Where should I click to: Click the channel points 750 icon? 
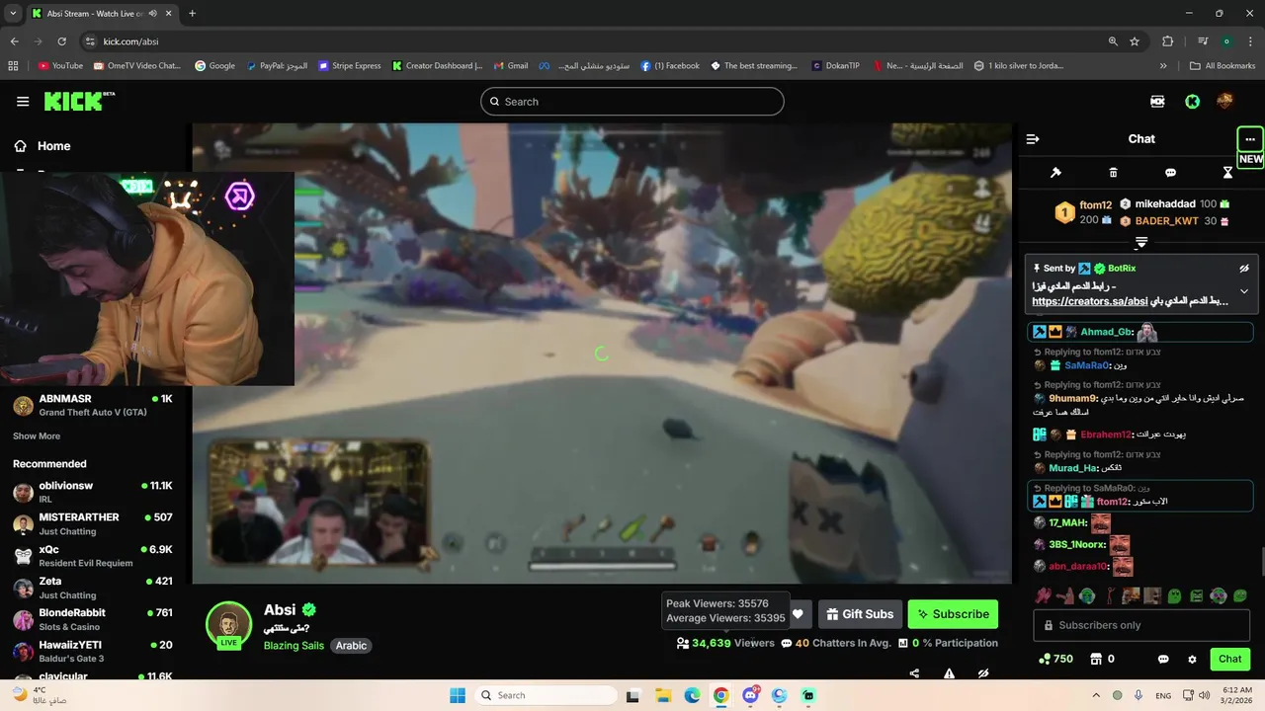[x=1045, y=659]
